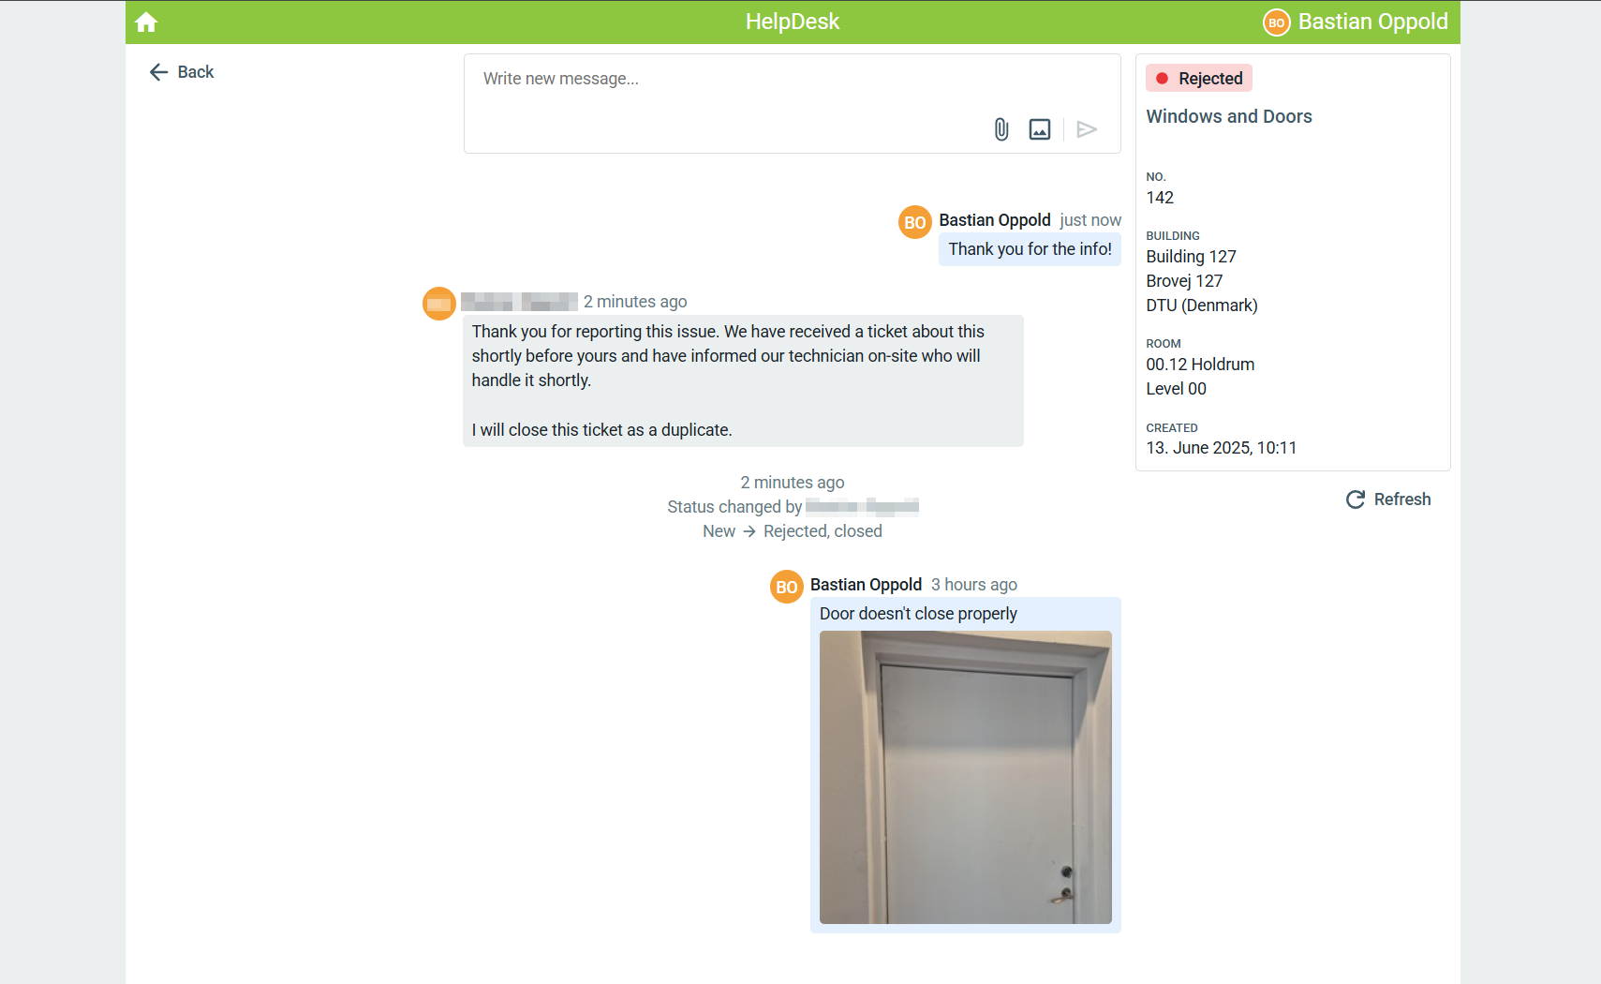1601x984 pixels.
Task: Click Bastian Oppold's name in the header
Action: (1373, 22)
